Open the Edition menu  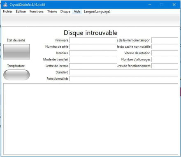click(x=21, y=12)
